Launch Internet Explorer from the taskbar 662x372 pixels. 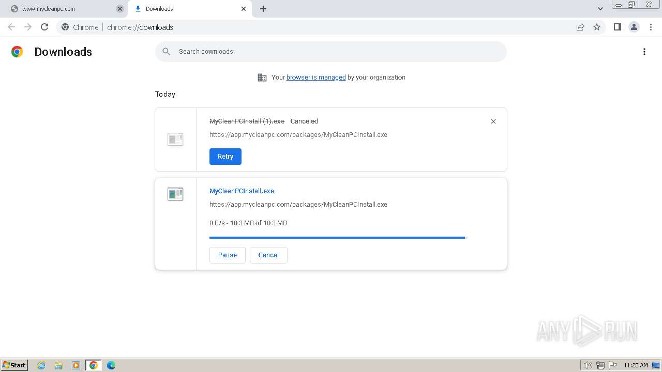(x=41, y=365)
